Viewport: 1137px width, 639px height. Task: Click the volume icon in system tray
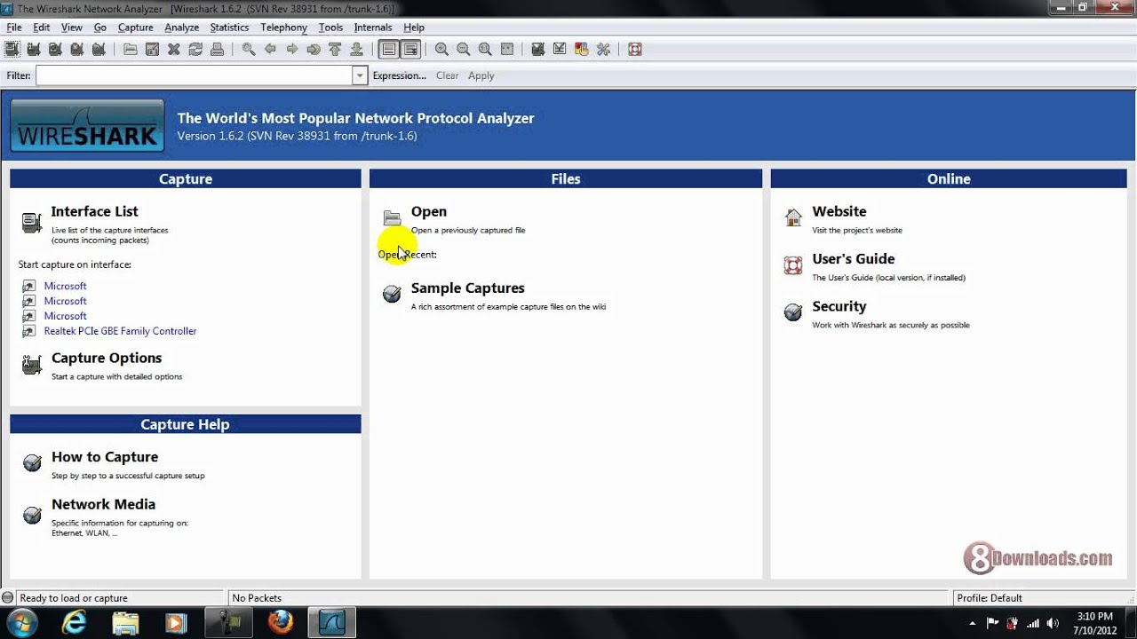click(1053, 623)
